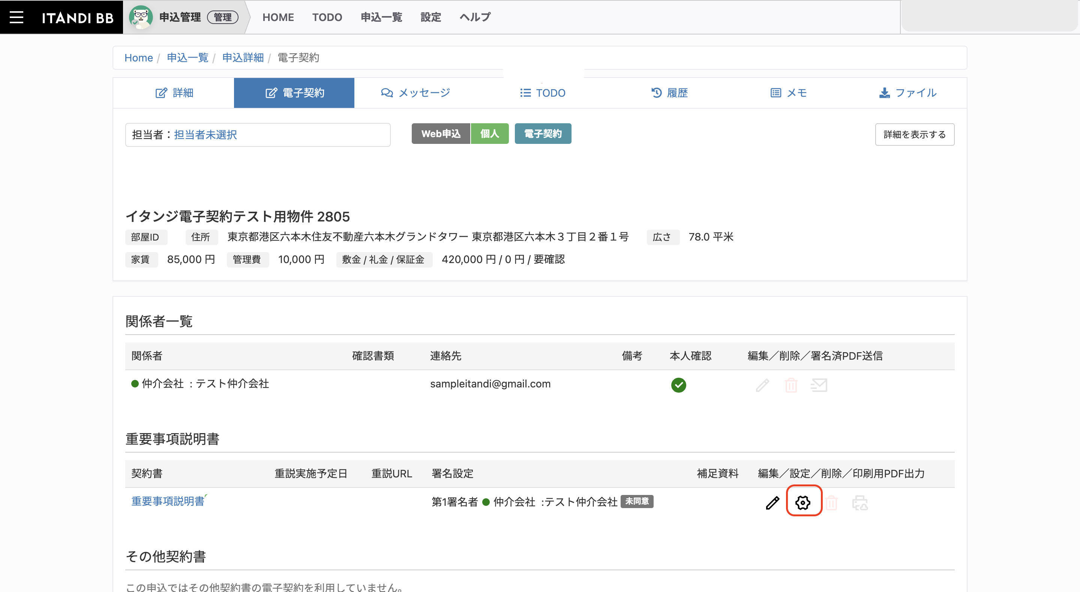The image size is (1080, 592).
Task: Switch to the 履歴 tab
Action: pyautogui.click(x=669, y=93)
